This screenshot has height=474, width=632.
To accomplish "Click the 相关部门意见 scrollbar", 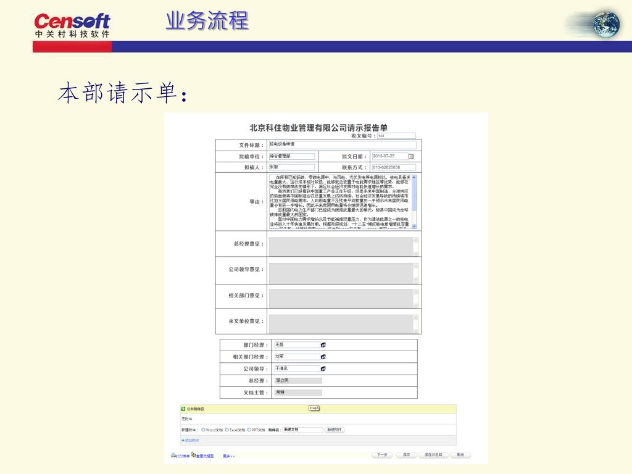I will pyautogui.click(x=415, y=298).
